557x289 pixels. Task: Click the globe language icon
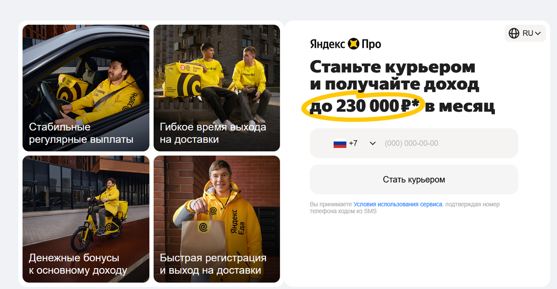pos(514,33)
